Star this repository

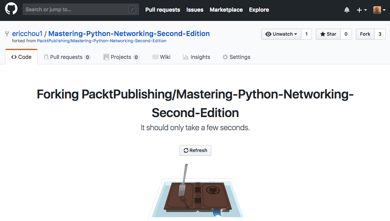tap(328, 34)
